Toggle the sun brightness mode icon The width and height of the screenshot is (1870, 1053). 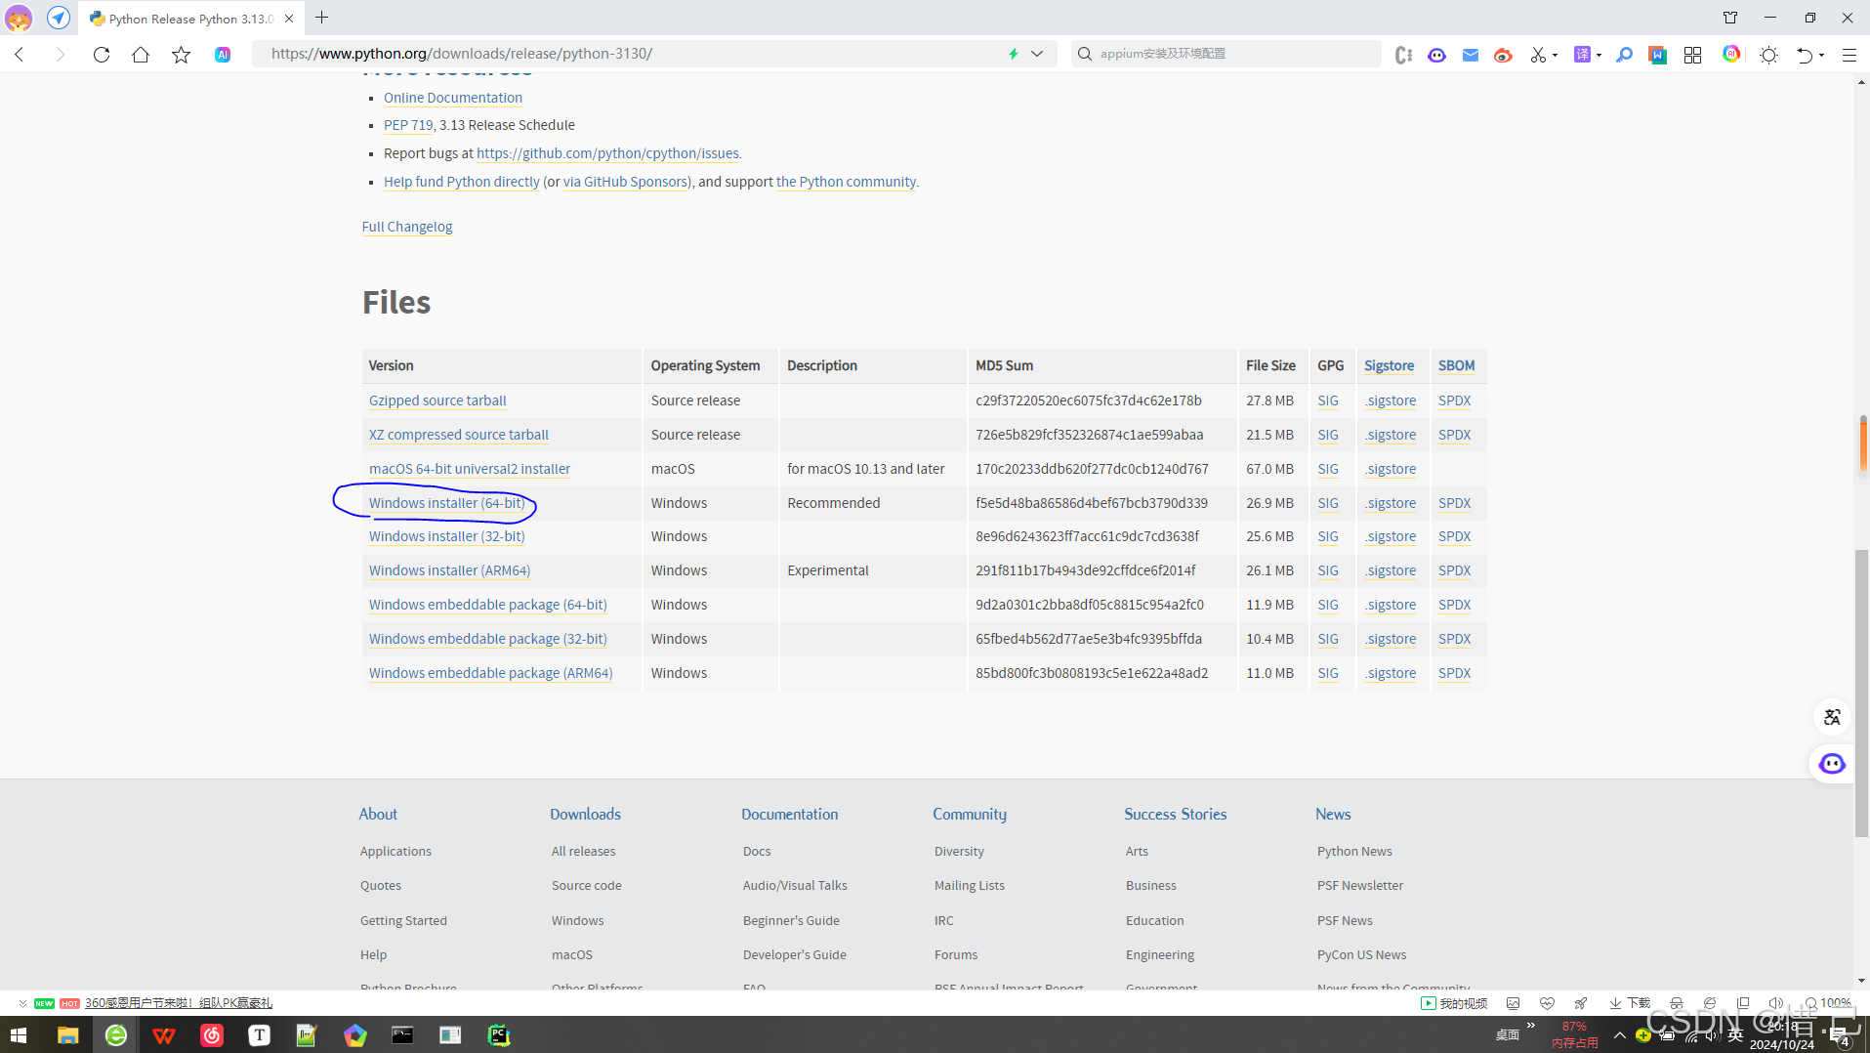(1768, 55)
